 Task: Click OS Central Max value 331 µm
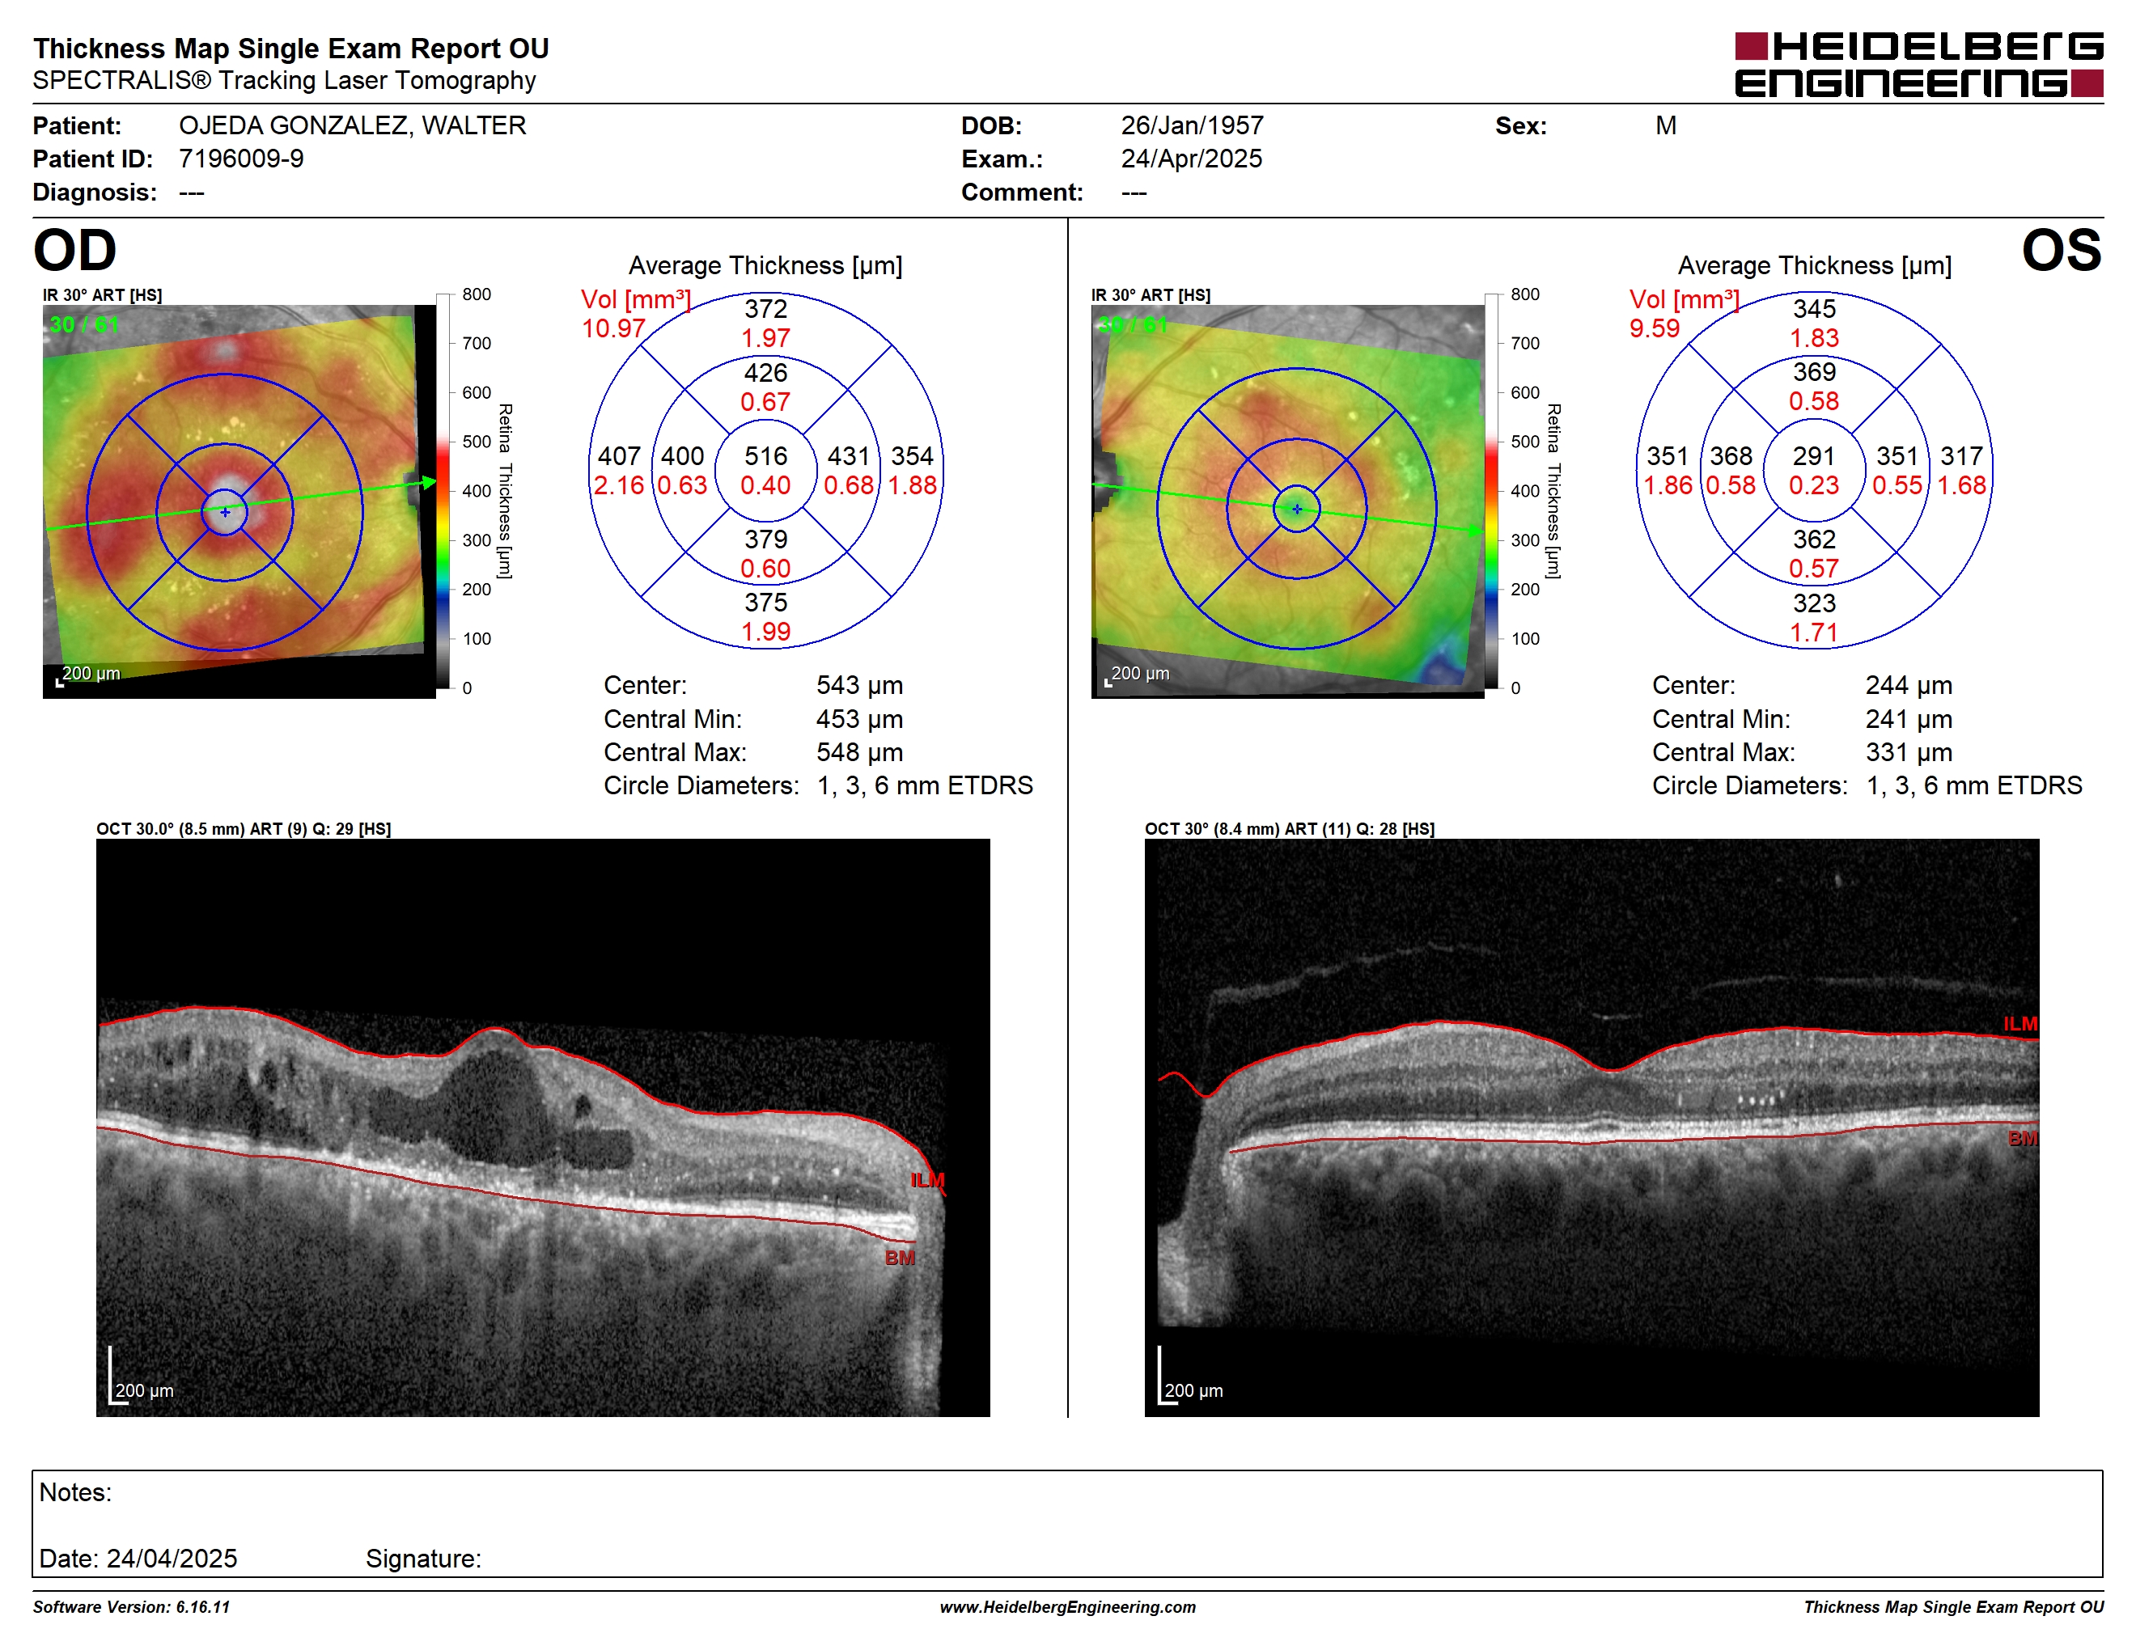1908,753
